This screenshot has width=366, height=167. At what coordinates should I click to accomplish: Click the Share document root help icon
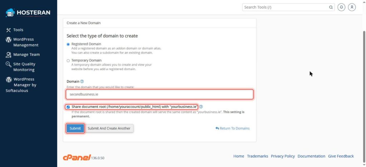[201, 107]
